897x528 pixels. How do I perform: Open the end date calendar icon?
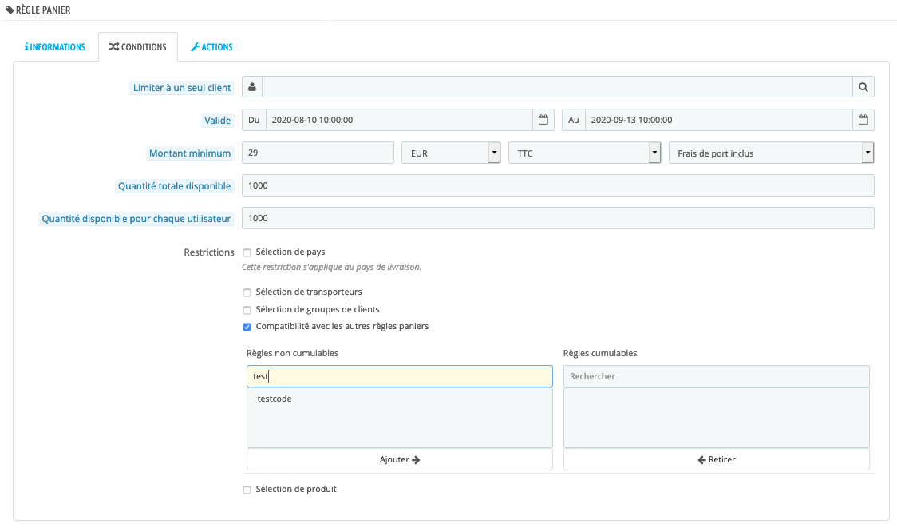[x=863, y=120]
